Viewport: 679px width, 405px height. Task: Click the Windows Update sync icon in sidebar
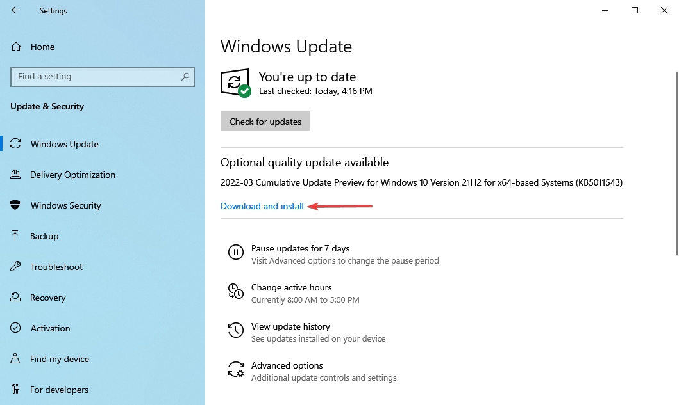click(15, 143)
